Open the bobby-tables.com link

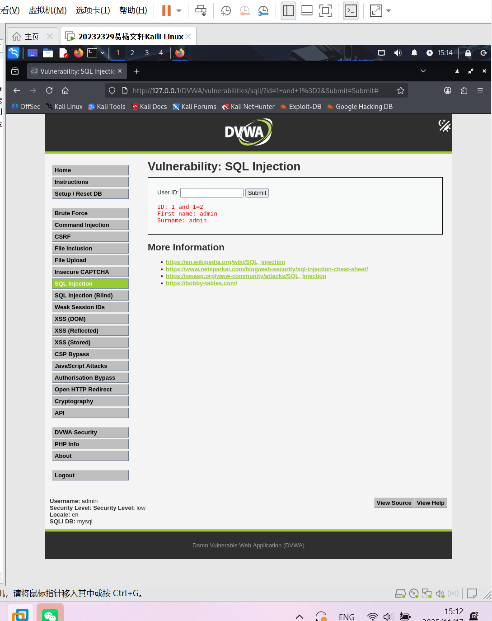coord(201,283)
